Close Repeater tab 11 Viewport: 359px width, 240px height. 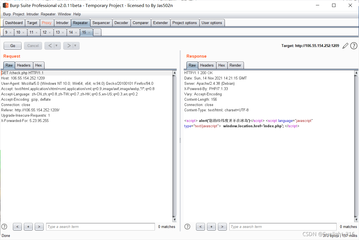(36, 32)
